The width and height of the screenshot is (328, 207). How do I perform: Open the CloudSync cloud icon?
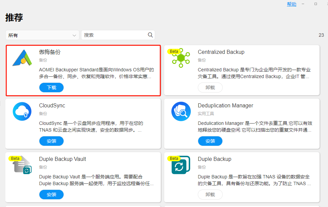click(x=22, y=111)
